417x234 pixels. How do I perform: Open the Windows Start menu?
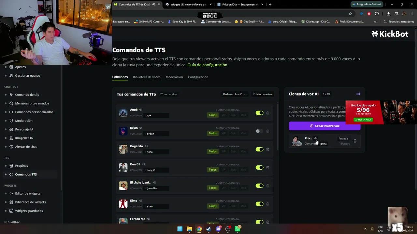pos(180,229)
